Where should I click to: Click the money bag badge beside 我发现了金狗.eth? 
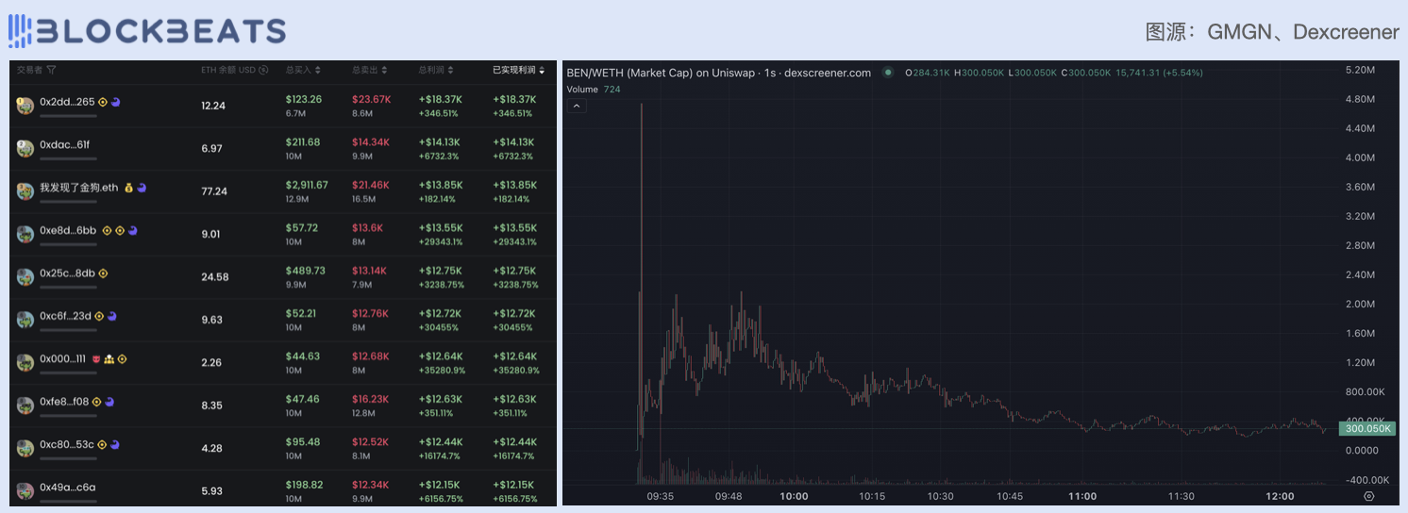(x=128, y=188)
